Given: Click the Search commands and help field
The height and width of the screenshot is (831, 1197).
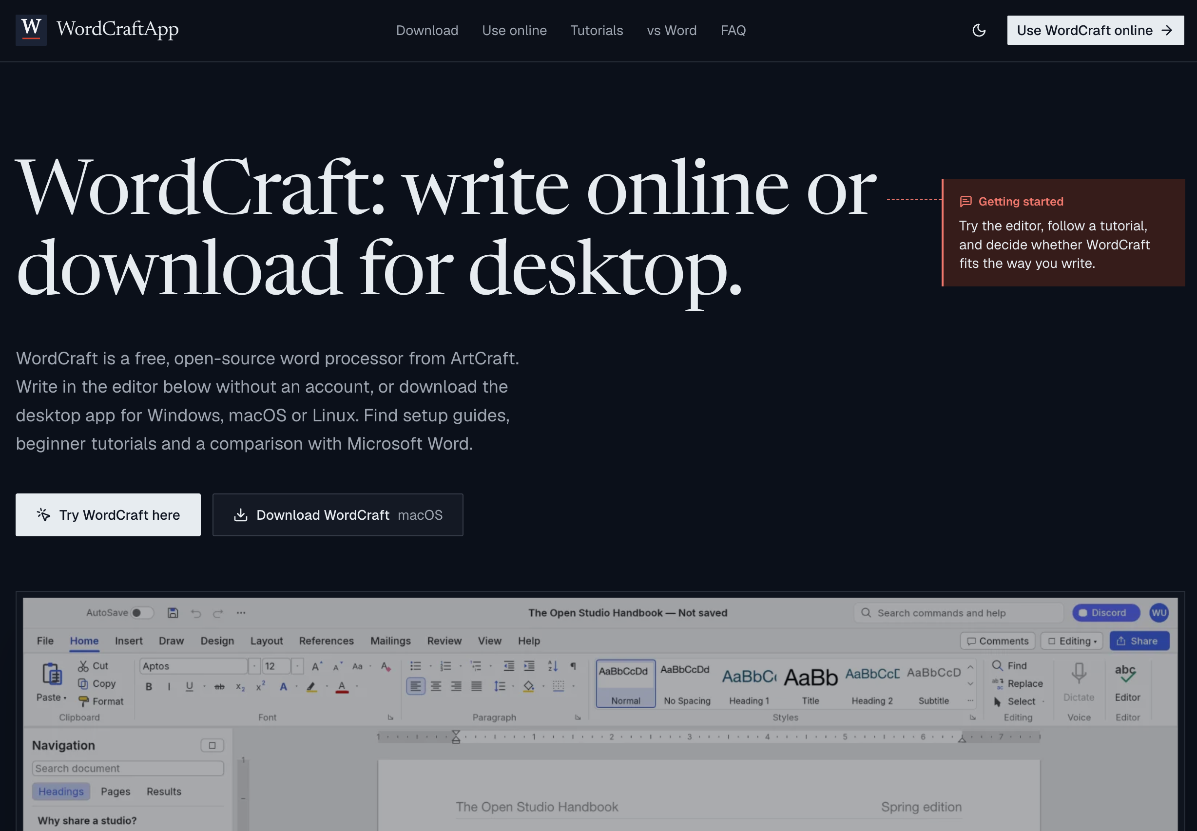Looking at the screenshot, I should pyautogui.click(x=959, y=613).
